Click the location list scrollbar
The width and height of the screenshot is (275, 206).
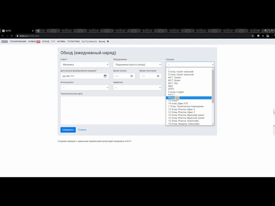[x=213, y=86]
